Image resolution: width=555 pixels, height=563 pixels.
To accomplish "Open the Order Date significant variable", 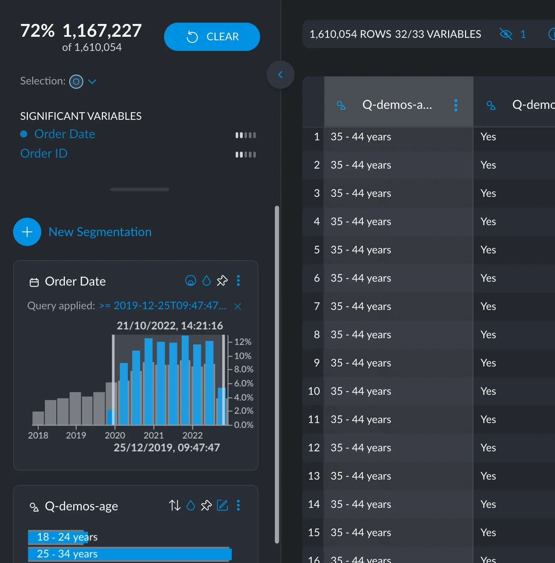I will coord(65,134).
